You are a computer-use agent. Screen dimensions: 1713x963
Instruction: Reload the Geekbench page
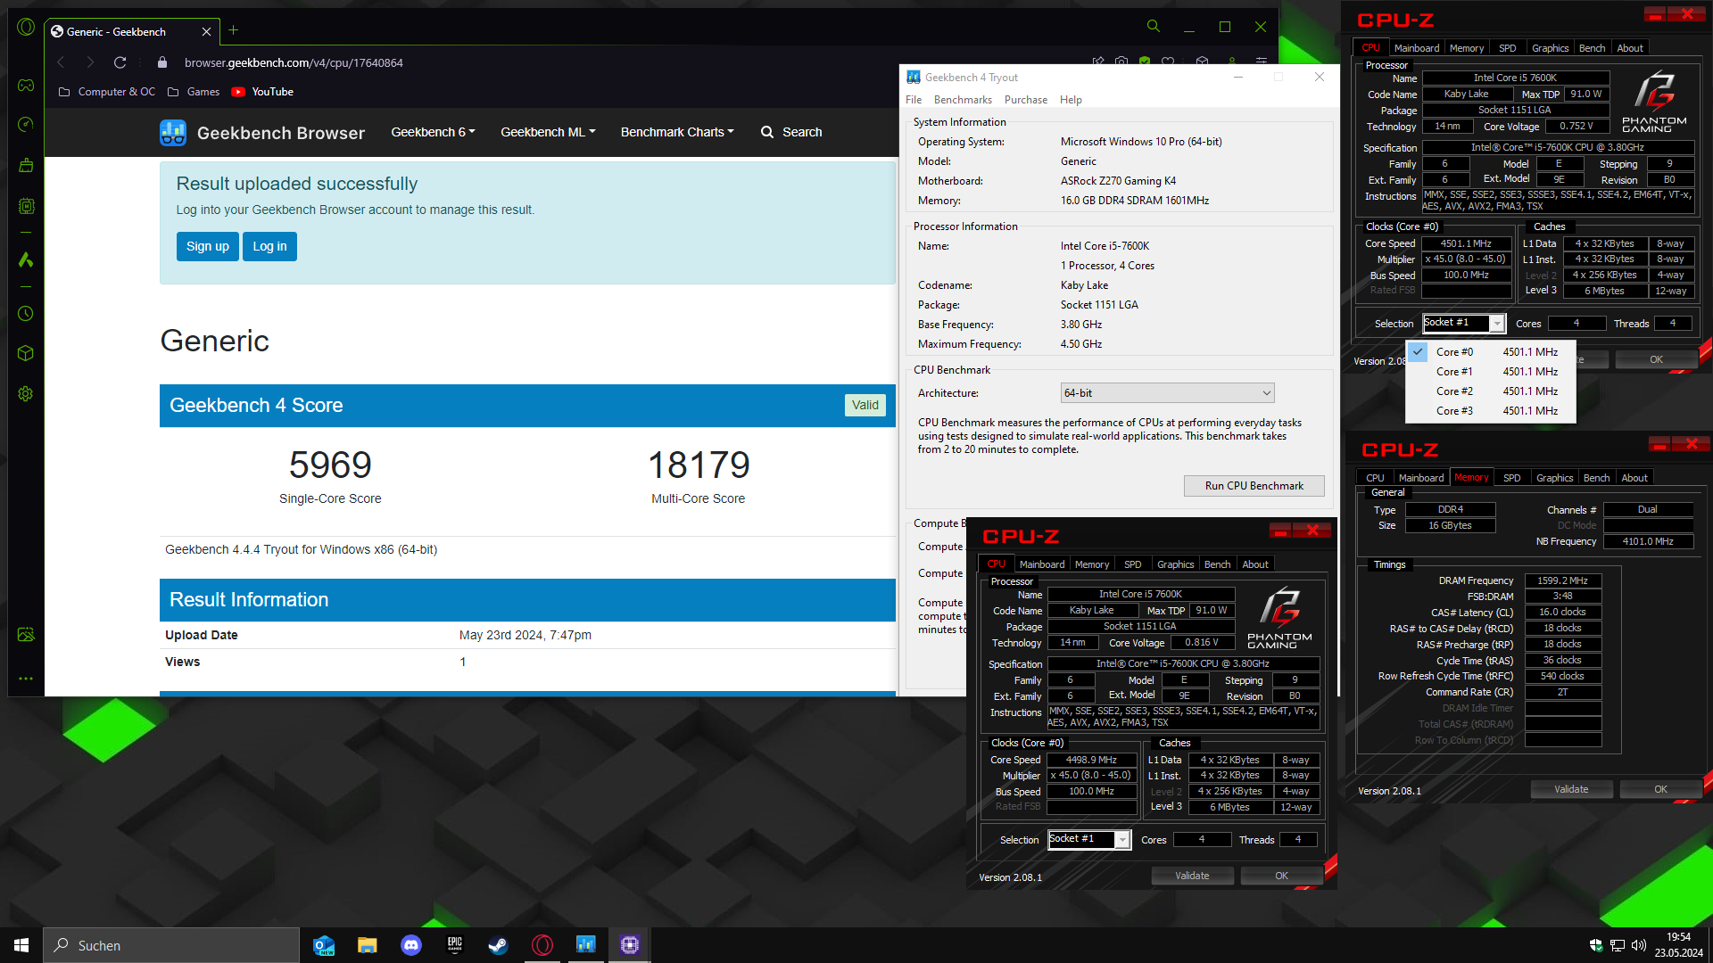coord(120,62)
